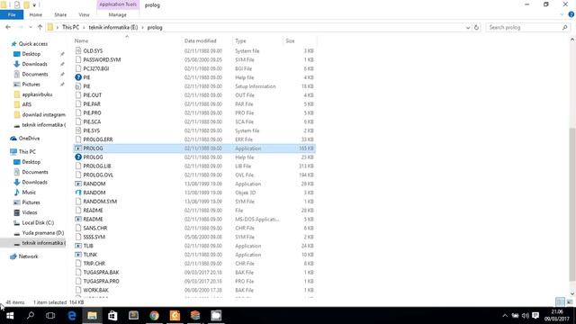The width and height of the screenshot is (576, 324).
Task: Go back with the back arrow
Action: click(8, 27)
